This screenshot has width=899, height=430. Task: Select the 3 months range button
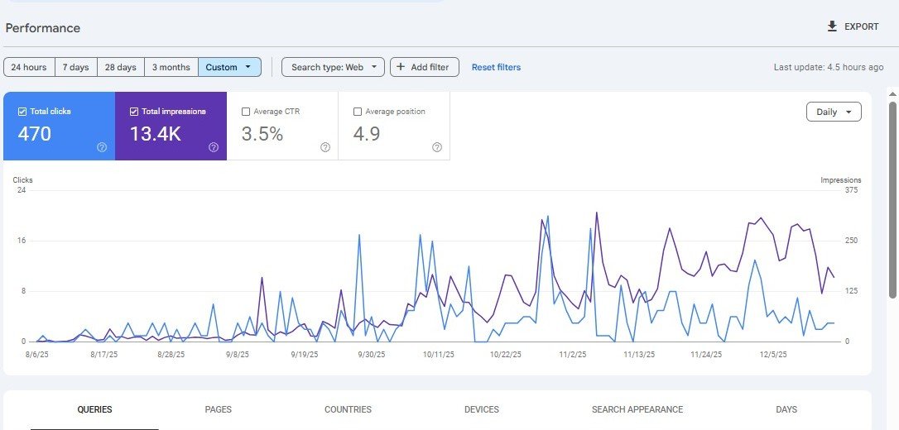[x=171, y=67]
